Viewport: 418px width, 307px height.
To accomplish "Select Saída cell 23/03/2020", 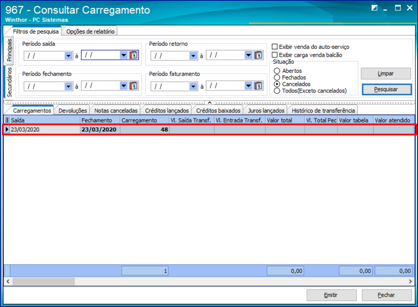I will 45,130.
